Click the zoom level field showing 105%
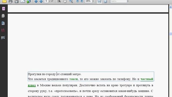 [x=88, y=1]
